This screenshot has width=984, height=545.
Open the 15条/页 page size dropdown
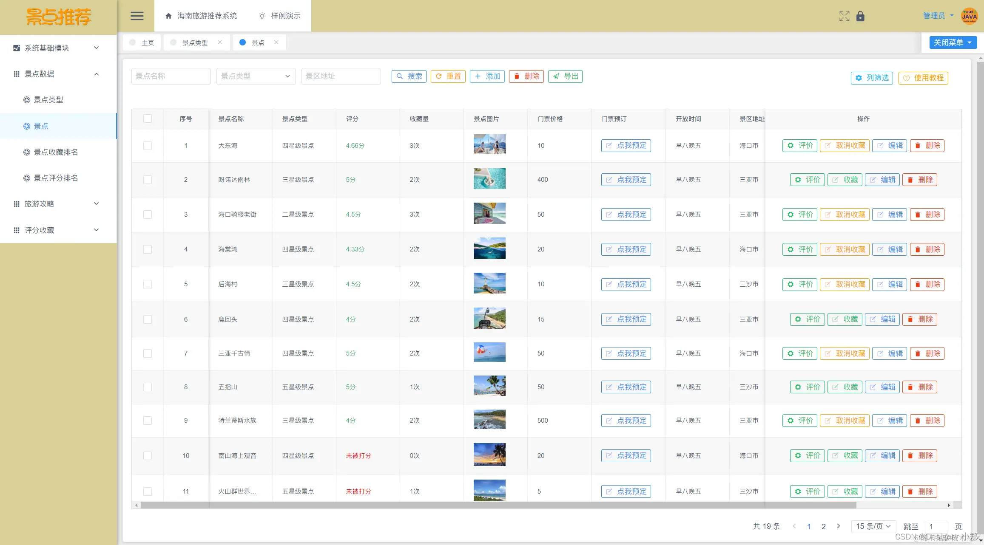tap(873, 526)
